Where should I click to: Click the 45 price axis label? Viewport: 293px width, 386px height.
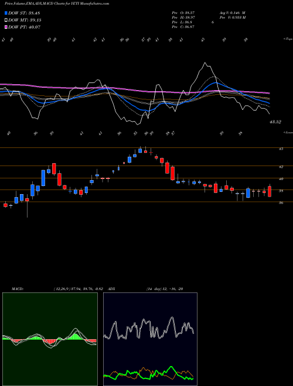pos(281,149)
